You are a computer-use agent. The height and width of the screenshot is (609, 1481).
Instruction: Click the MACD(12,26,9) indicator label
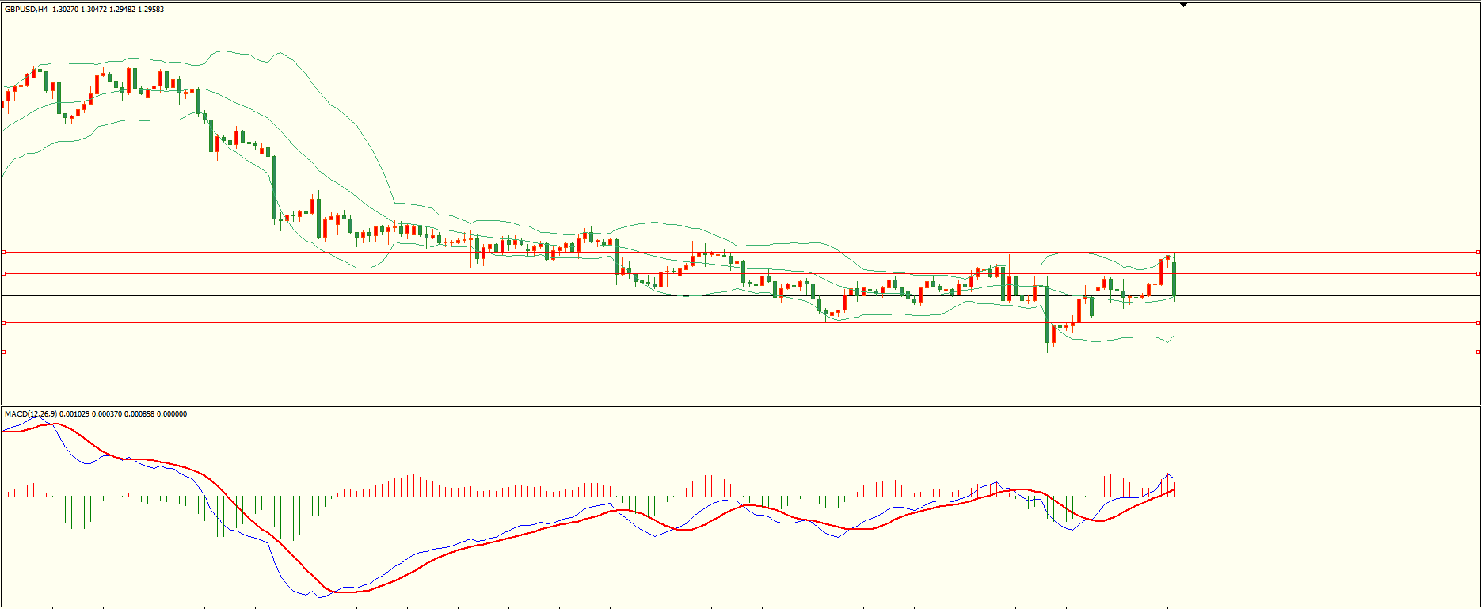click(31, 414)
